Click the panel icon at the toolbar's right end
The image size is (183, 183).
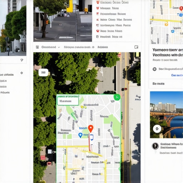[136, 47]
